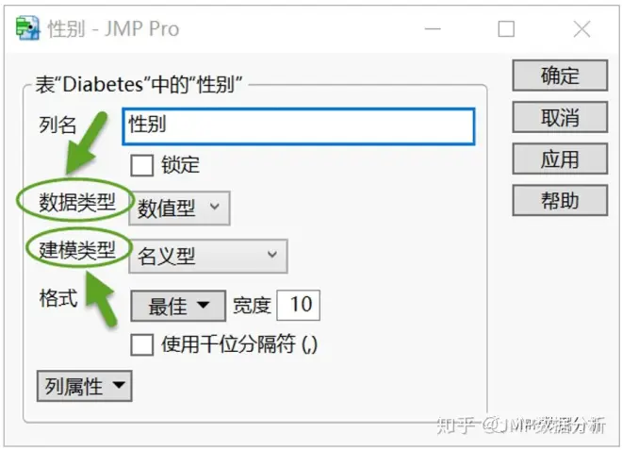Maximize the 性别 - JMP Pro window
The width and height of the screenshot is (622, 451).
coord(507,29)
